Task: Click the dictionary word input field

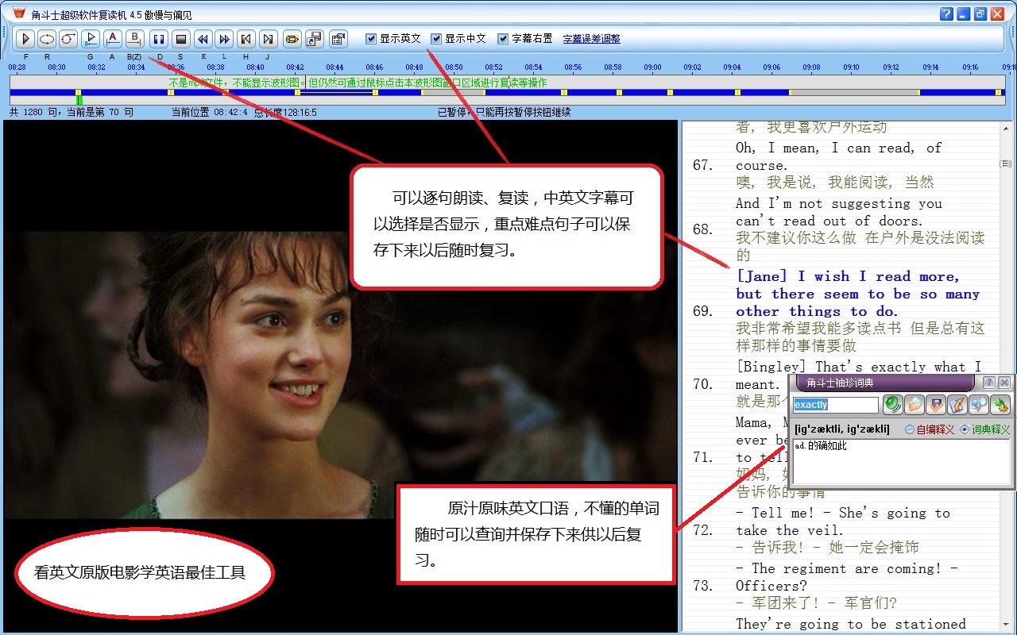Action: (x=836, y=405)
